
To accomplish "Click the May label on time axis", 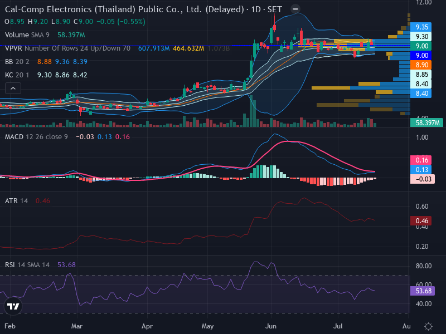I will click(x=207, y=326).
